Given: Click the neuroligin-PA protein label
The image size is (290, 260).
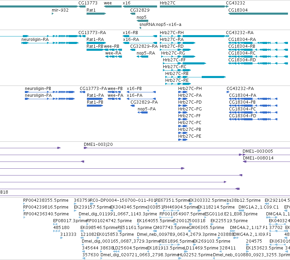Looking at the screenshot, I should (38, 96).
